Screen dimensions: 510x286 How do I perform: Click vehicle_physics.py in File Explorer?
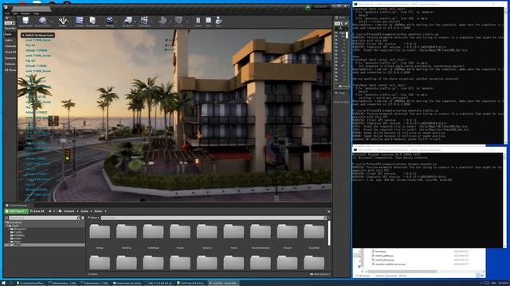(385, 260)
